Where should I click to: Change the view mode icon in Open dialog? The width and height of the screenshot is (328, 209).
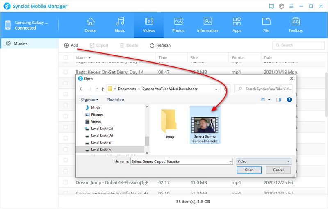tap(263, 100)
